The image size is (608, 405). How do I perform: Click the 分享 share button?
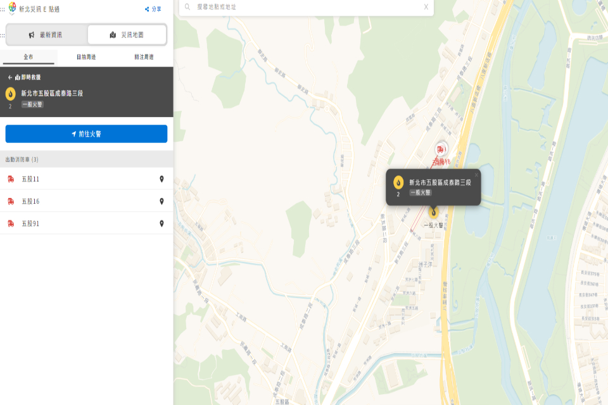tap(153, 9)
